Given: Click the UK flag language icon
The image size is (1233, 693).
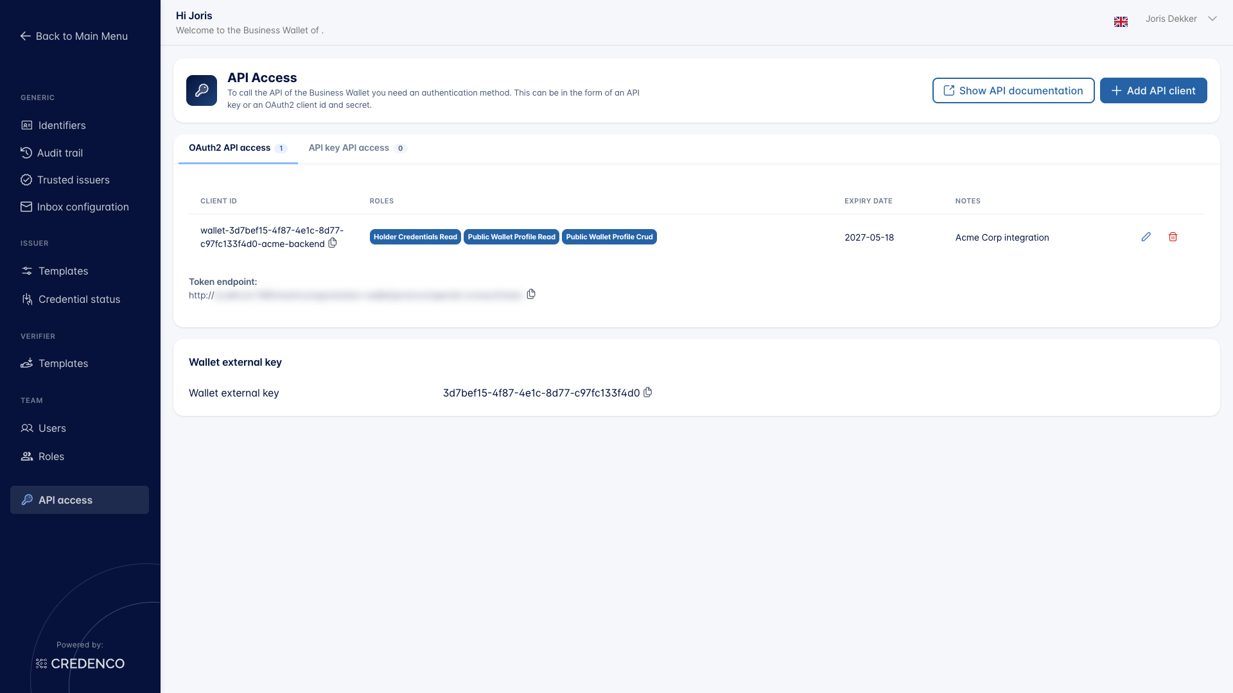Looking at the screenshot, I should click(1121, 22).
